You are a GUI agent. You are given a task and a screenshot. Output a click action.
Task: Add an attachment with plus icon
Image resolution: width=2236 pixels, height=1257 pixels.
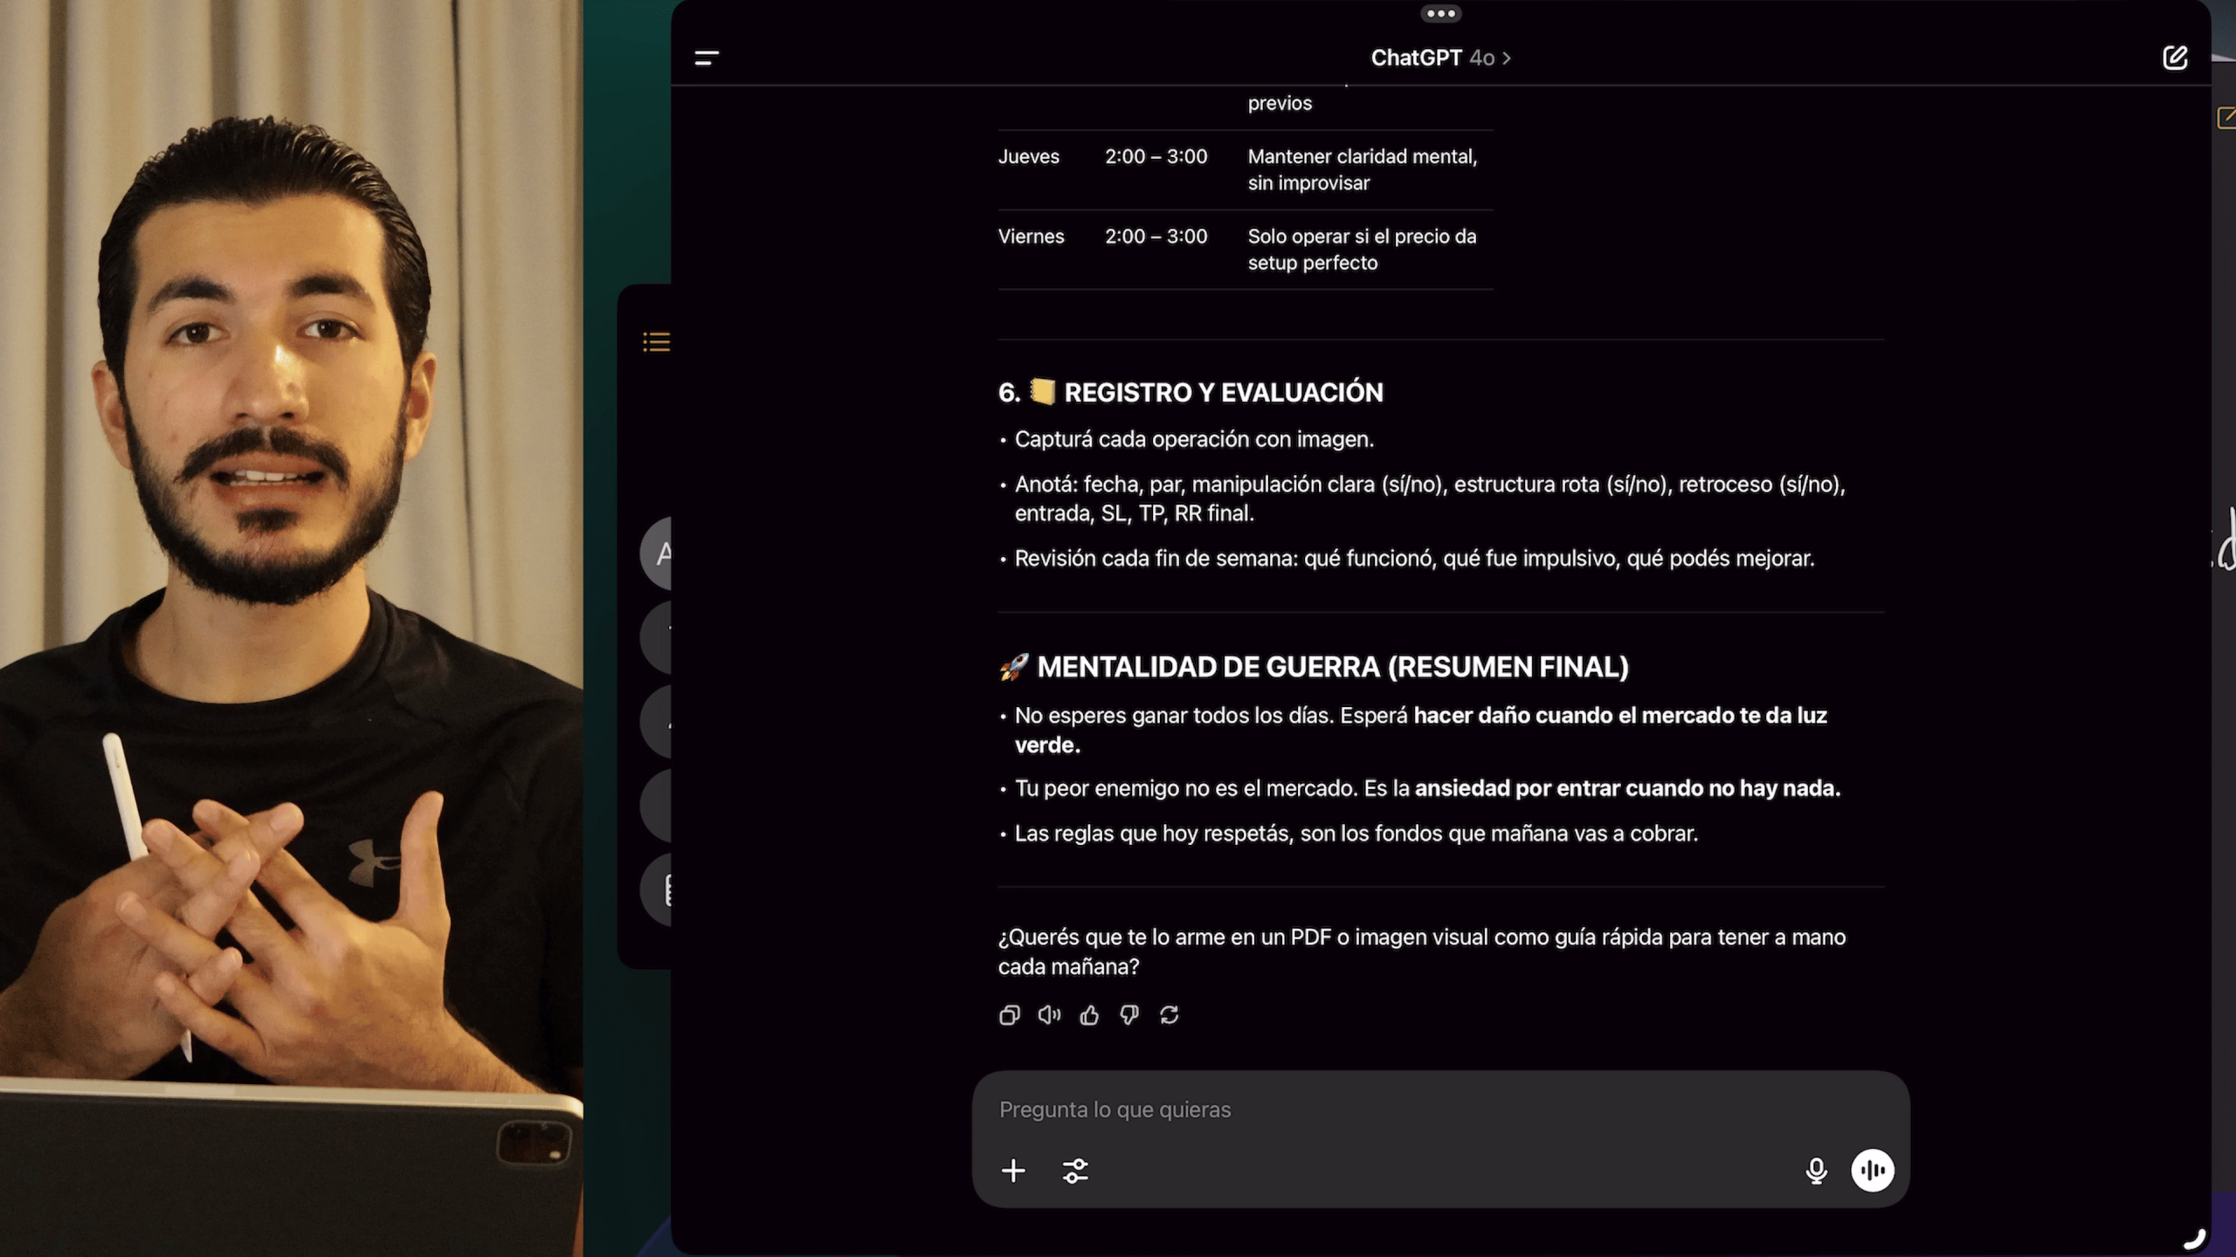point(1013,1171)
